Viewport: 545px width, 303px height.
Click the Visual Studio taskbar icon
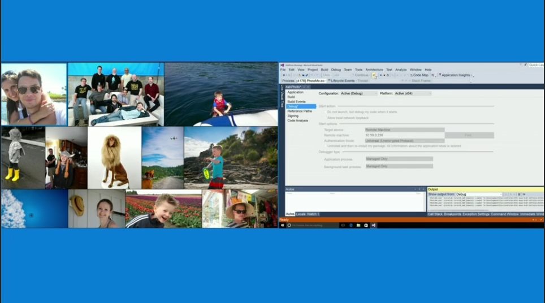(374, 225)
